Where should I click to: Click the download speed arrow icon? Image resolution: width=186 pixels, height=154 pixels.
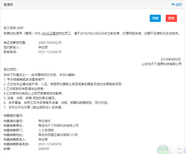[x=171, y=153]
